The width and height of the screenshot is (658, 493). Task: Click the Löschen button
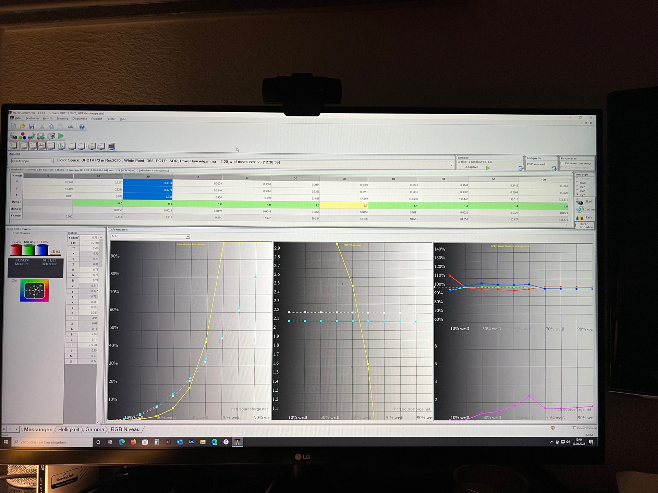pos(585,209)
